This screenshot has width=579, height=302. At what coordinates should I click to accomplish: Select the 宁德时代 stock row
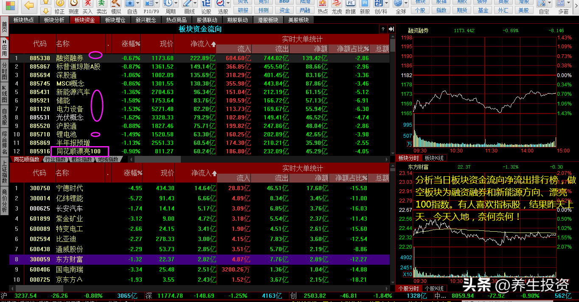[200, 188]
